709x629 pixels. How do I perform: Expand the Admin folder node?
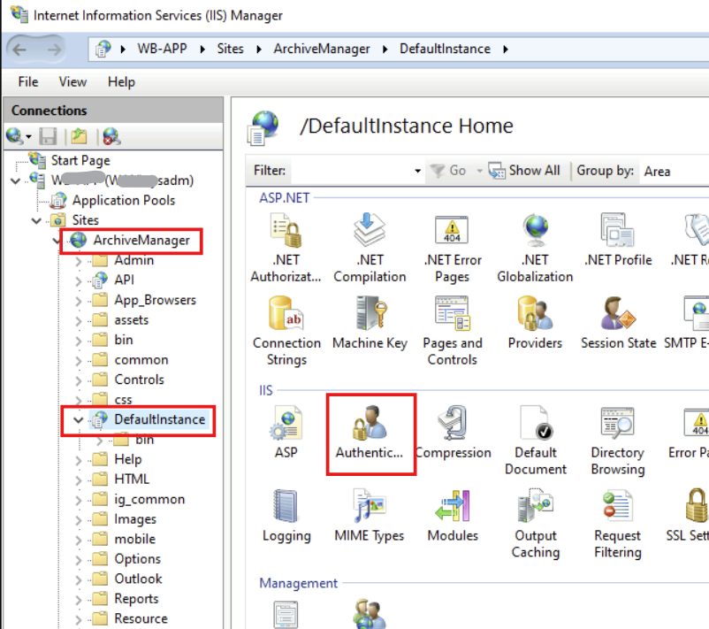78,261
